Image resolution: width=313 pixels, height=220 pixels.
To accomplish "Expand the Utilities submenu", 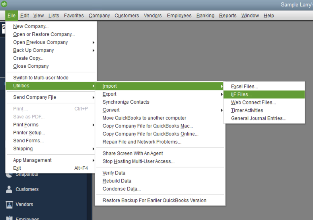I will tap(51, 86).
